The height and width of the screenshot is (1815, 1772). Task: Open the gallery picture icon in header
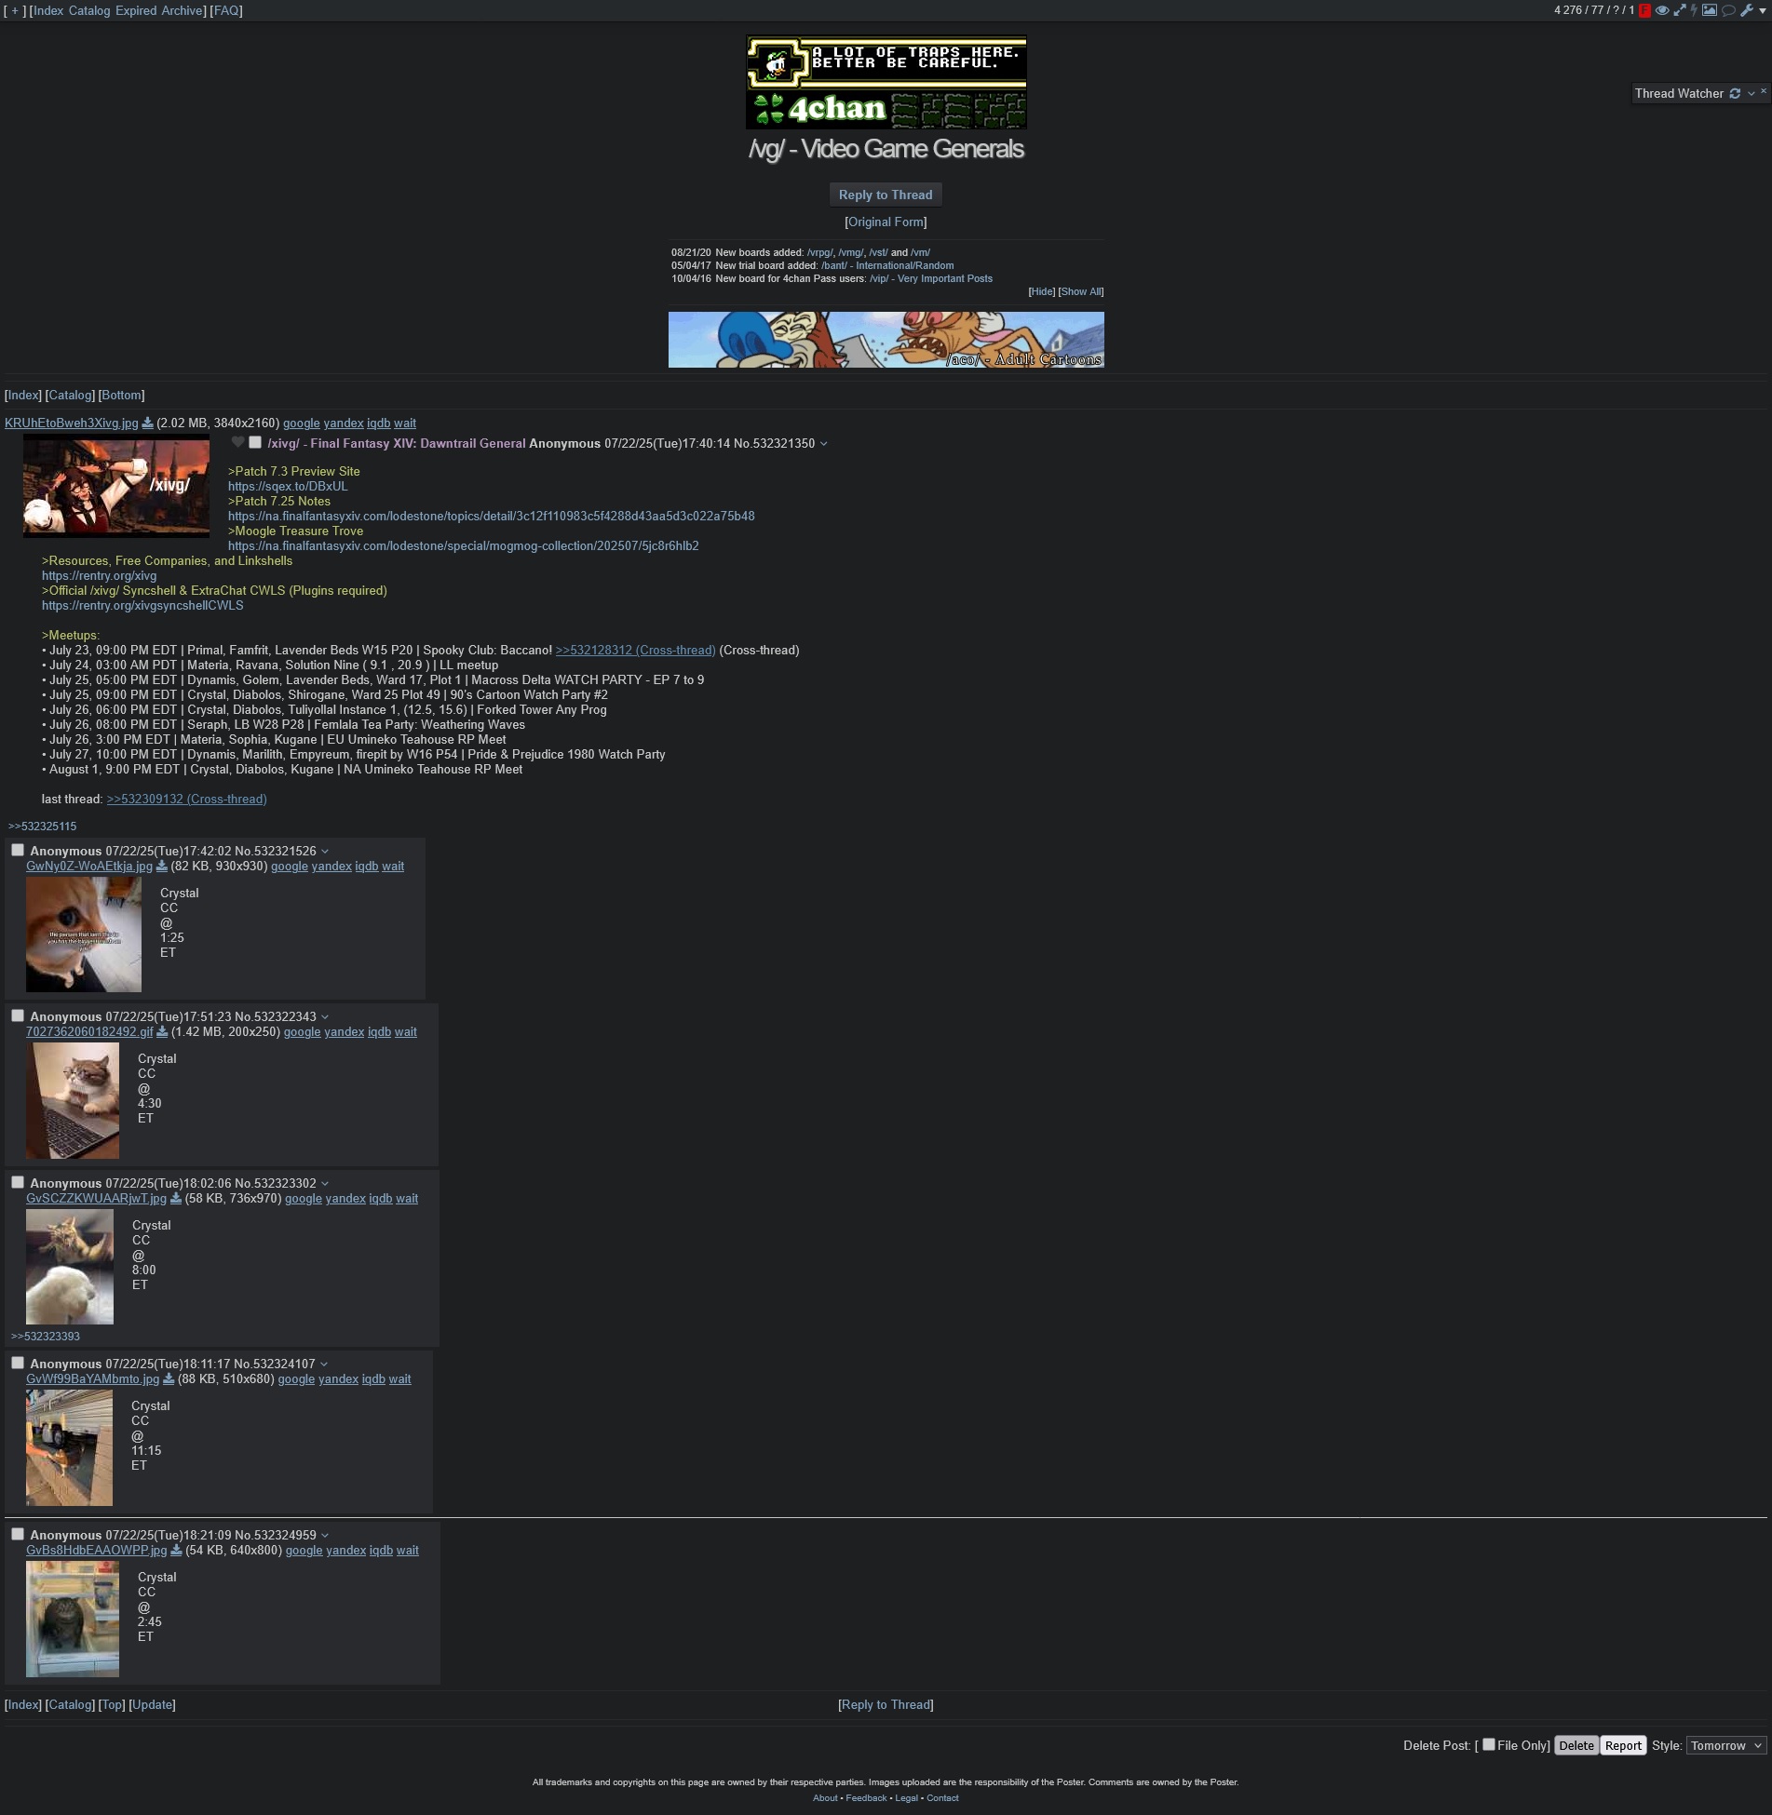point(1710,10)
